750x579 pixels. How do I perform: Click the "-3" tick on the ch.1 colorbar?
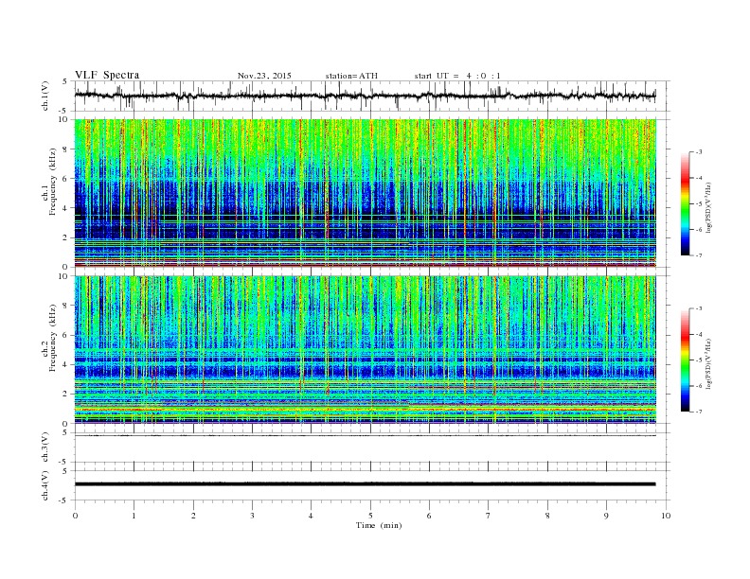coord(699,152)
